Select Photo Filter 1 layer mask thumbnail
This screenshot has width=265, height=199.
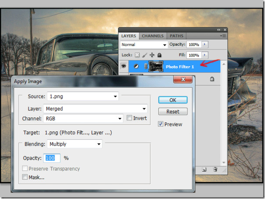point(156,67)
